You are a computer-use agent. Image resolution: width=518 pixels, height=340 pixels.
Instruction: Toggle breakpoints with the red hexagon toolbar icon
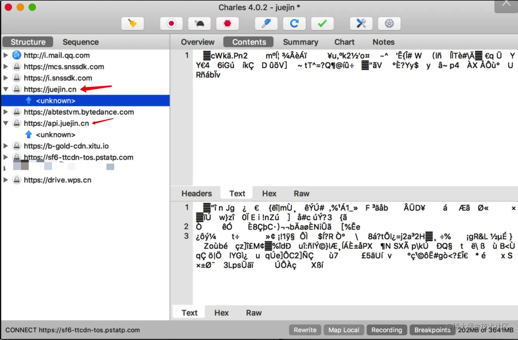(228, 24)
